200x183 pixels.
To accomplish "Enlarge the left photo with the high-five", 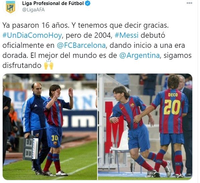I will pos(50,127).
